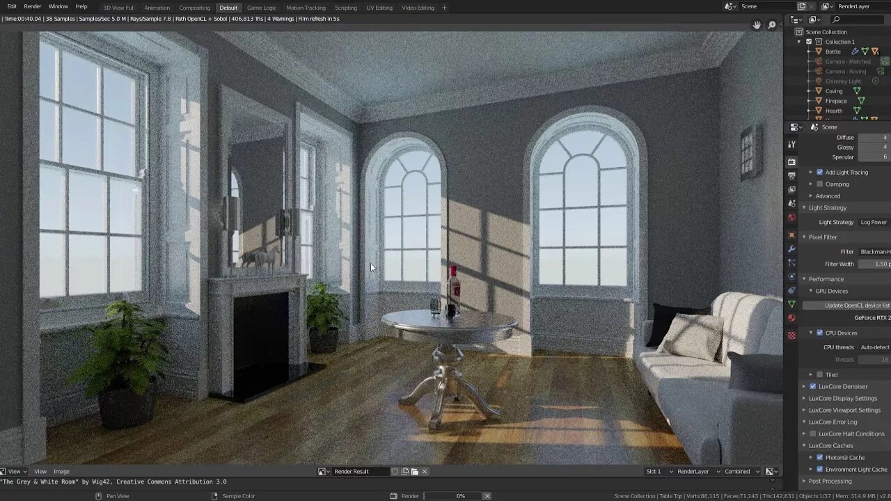Open the Physics properties tab icon
The image size is (891, 501).
pos(791,277)
